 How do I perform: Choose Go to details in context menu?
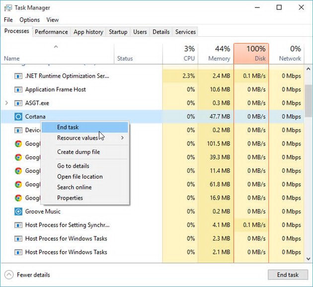tap(85, 166)
